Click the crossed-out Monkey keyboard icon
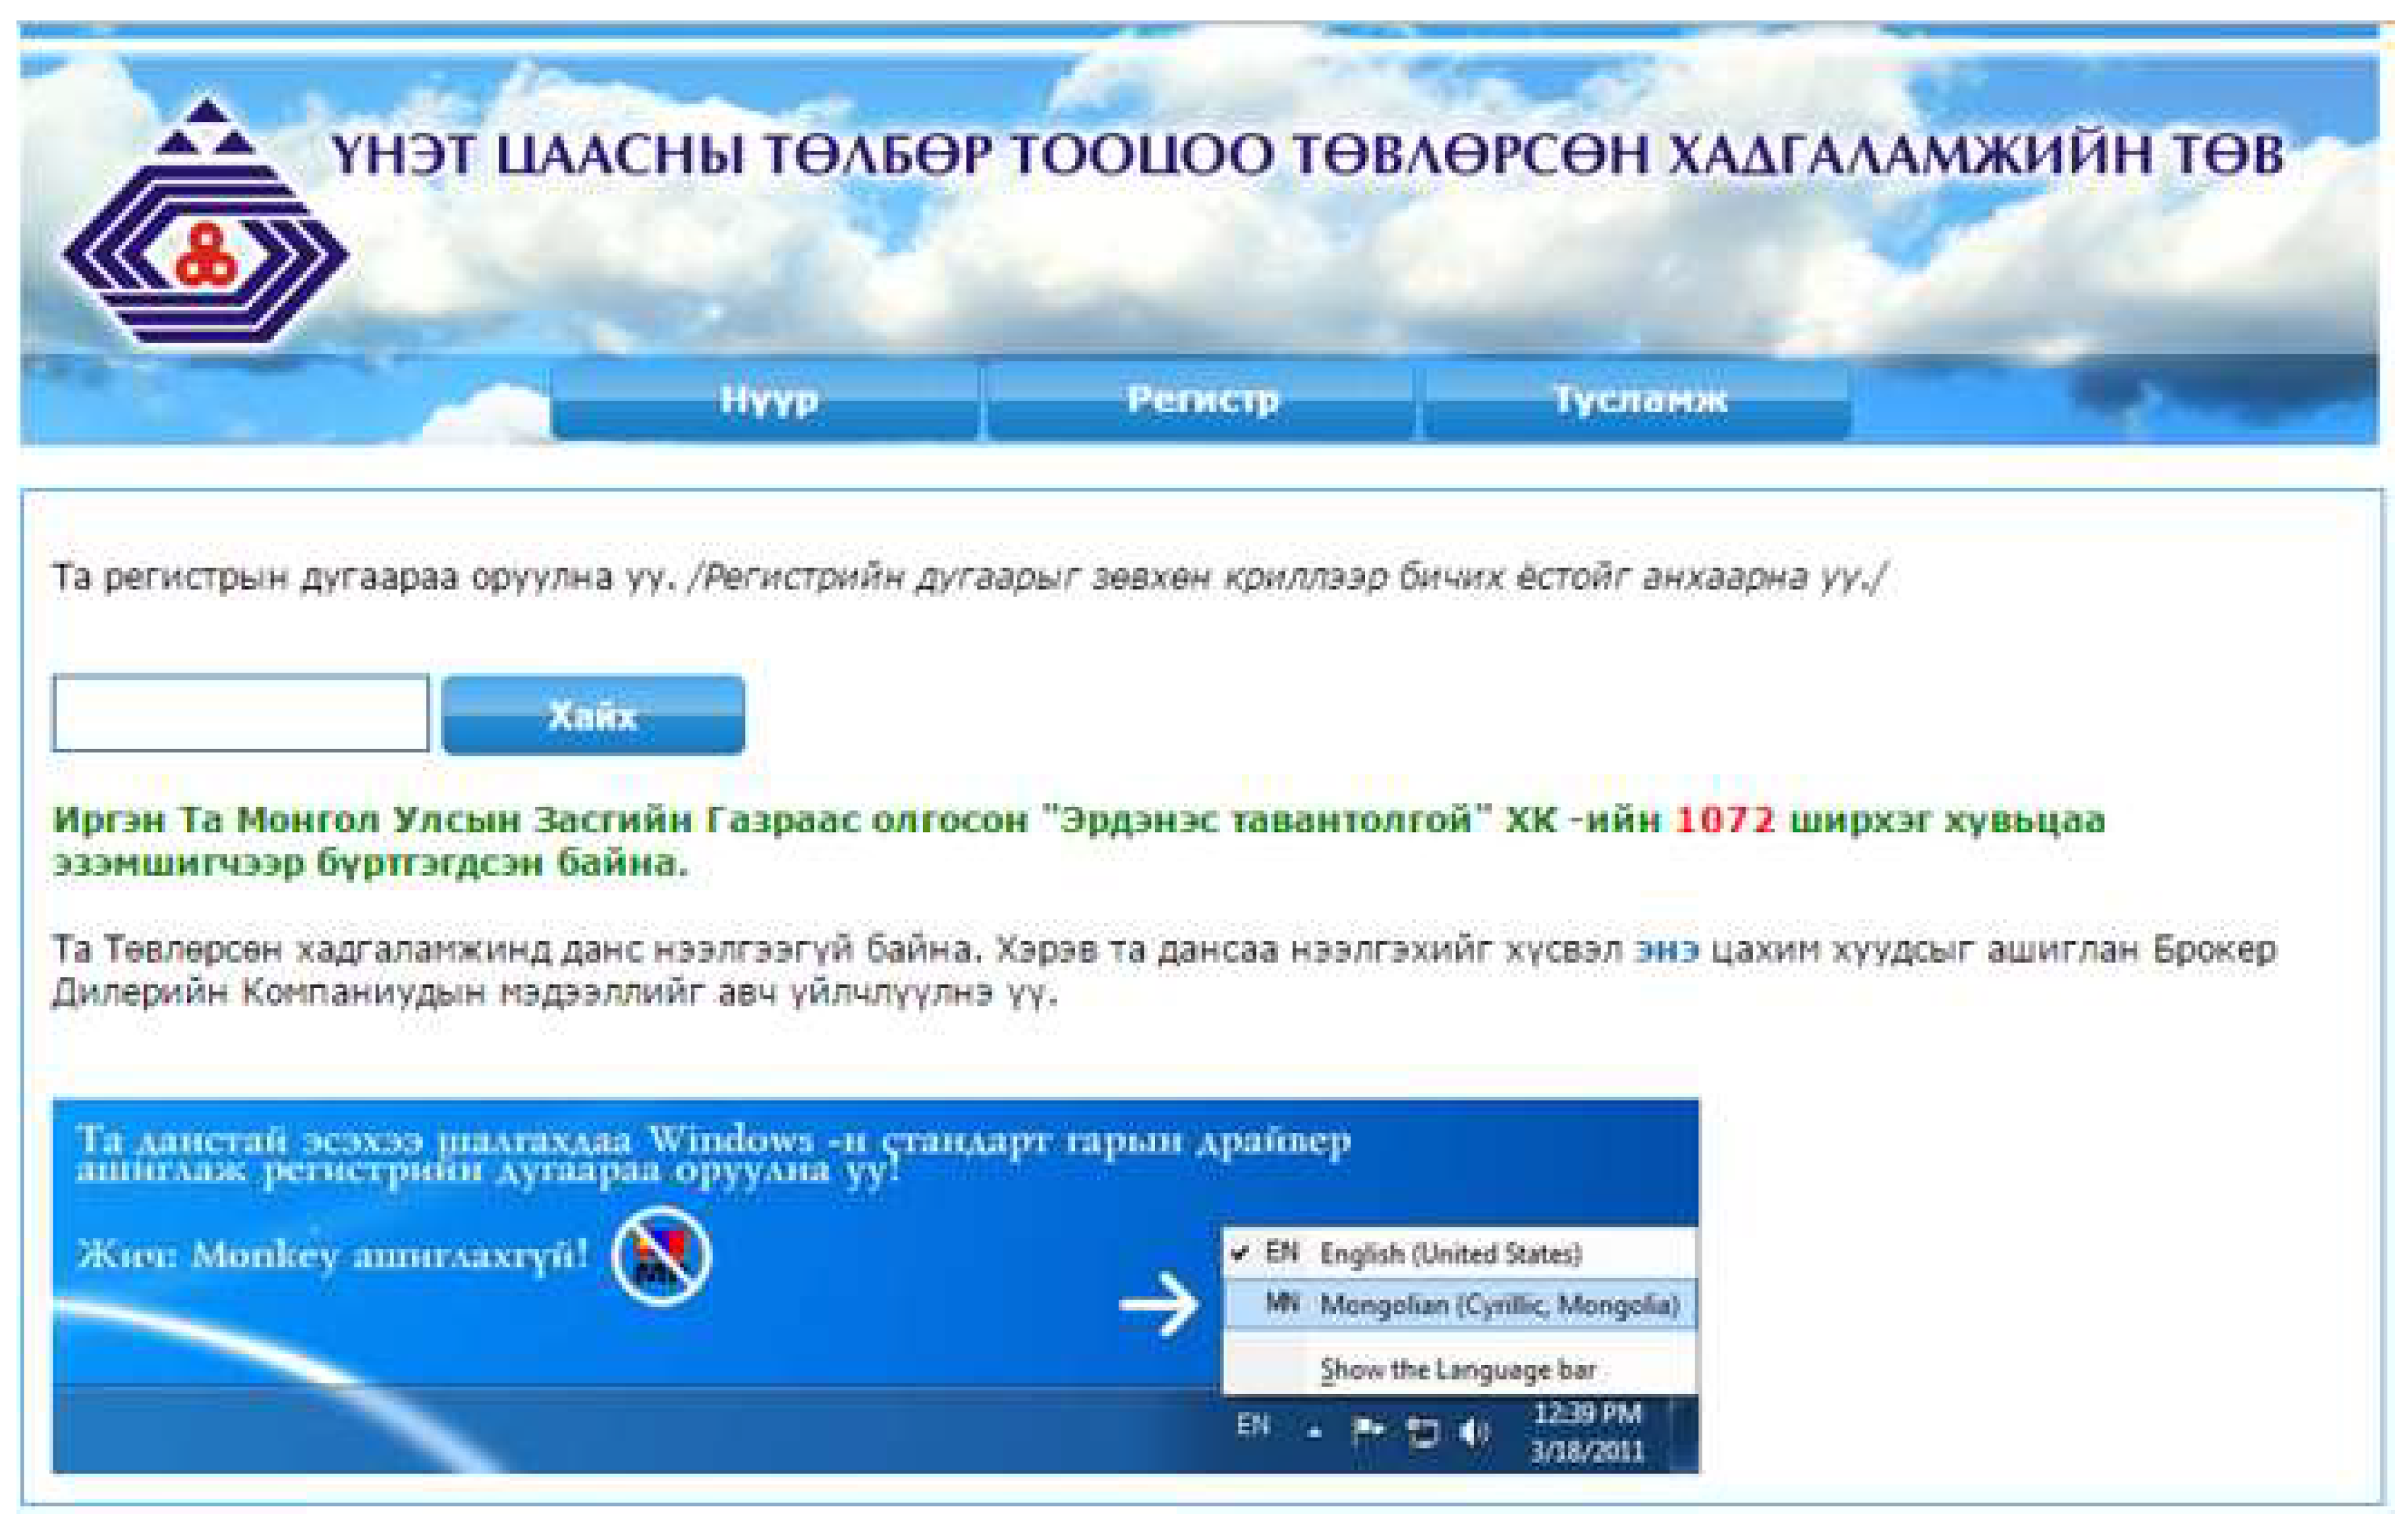The height and width of the screenshot is (1529, 2408). coord(661,1256)
